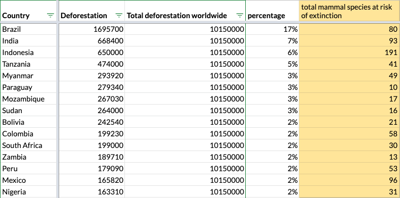The image size is (400, 198).
Task: Open the Deforestation column filter
Action: click(119, 16)
